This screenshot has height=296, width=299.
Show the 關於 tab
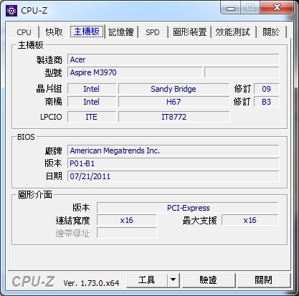[271, 32]
